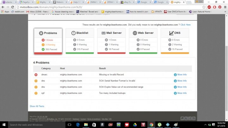Screen dimensions: 228x128
Task: Select the Mail Server summary card
Action: coord(111,41)
